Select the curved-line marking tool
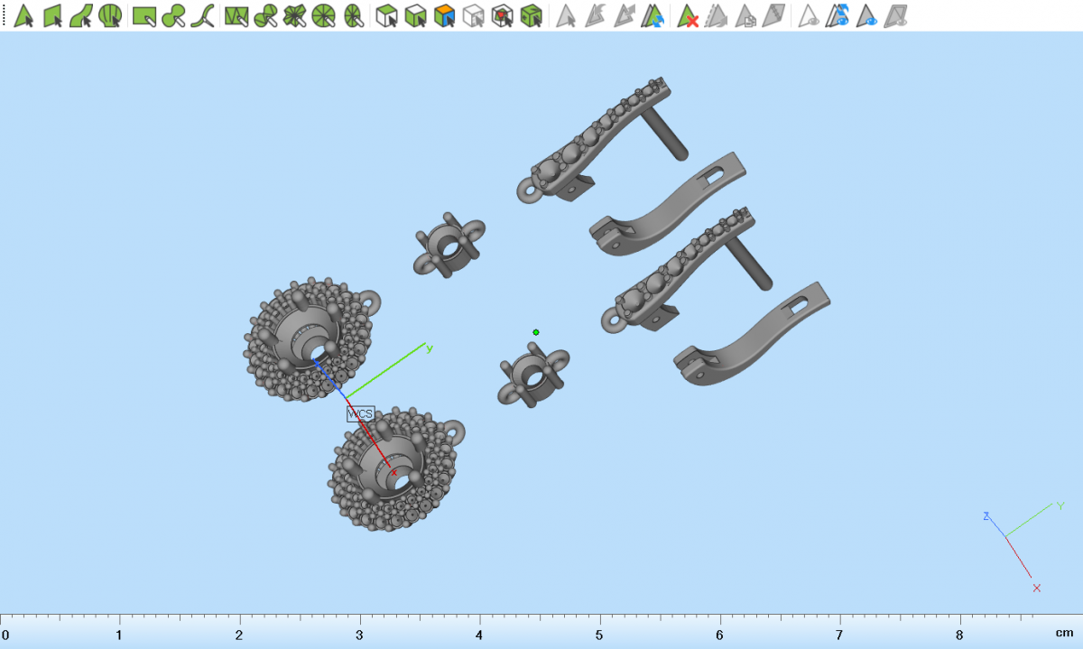The width and height of the screenshot is (1083, 649). 205,15
